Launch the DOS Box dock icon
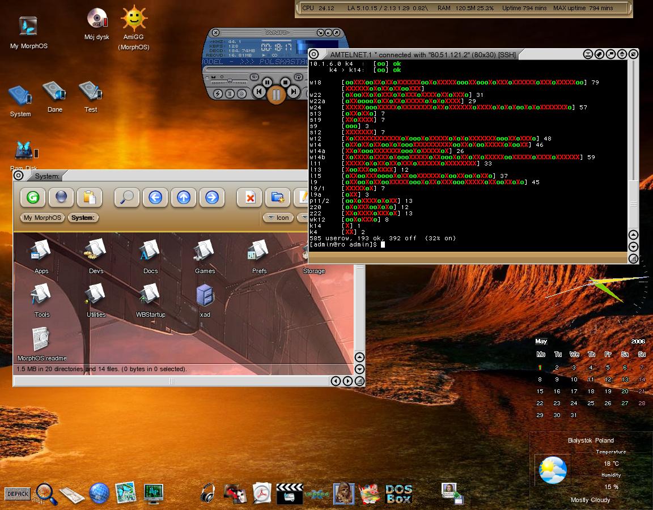Image resolution: width=653 pixels, height=510 pixels. coord(398,494)
